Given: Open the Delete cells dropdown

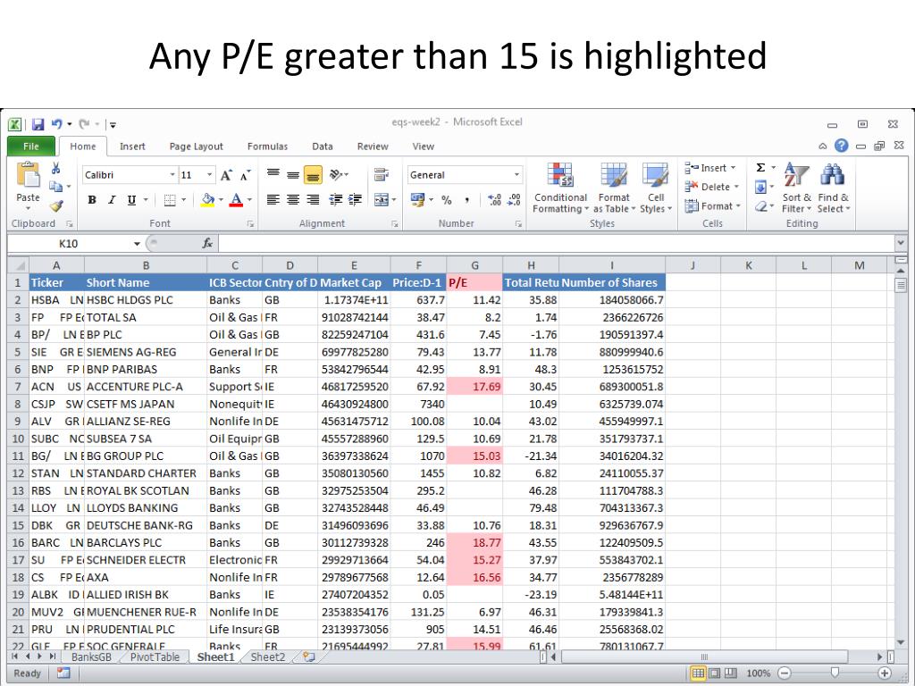Looking at the screenshot, I should click(x=712, y=187).
